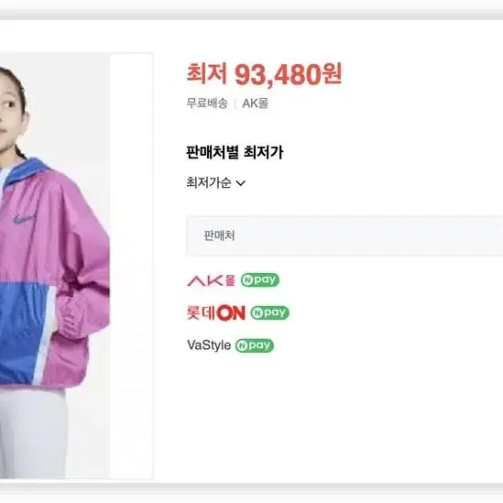Click the Npay badge next to AK몰

(260, 280)
